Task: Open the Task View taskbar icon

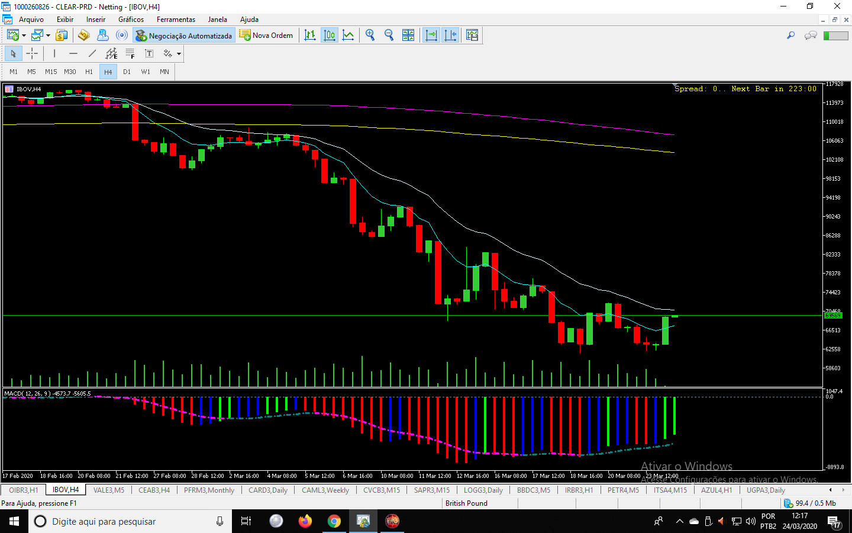Action: pos(246,521)
